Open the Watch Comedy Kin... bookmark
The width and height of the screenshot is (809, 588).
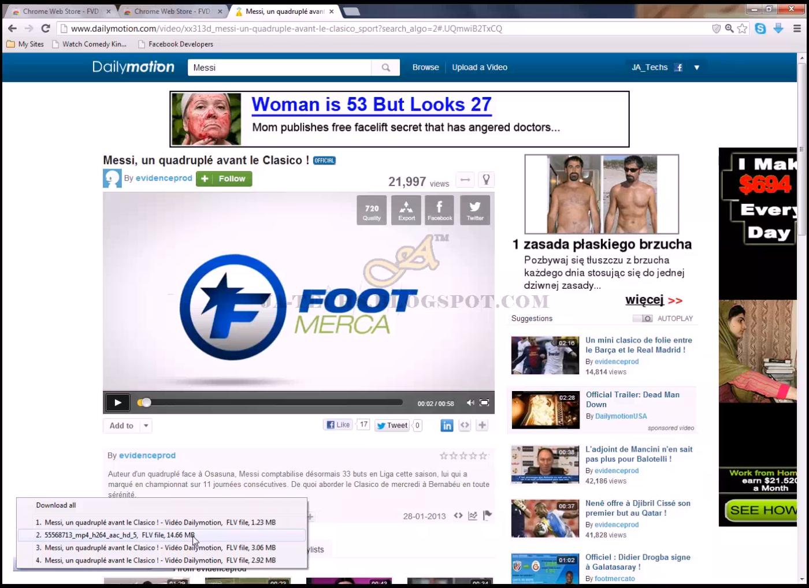pos(90,44)
